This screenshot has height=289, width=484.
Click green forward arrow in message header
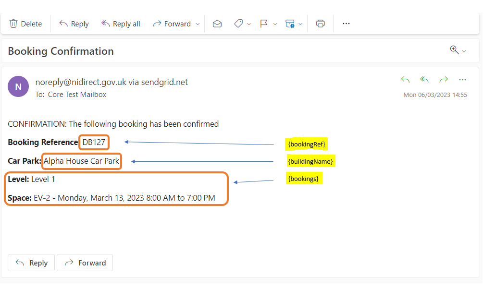444,80
